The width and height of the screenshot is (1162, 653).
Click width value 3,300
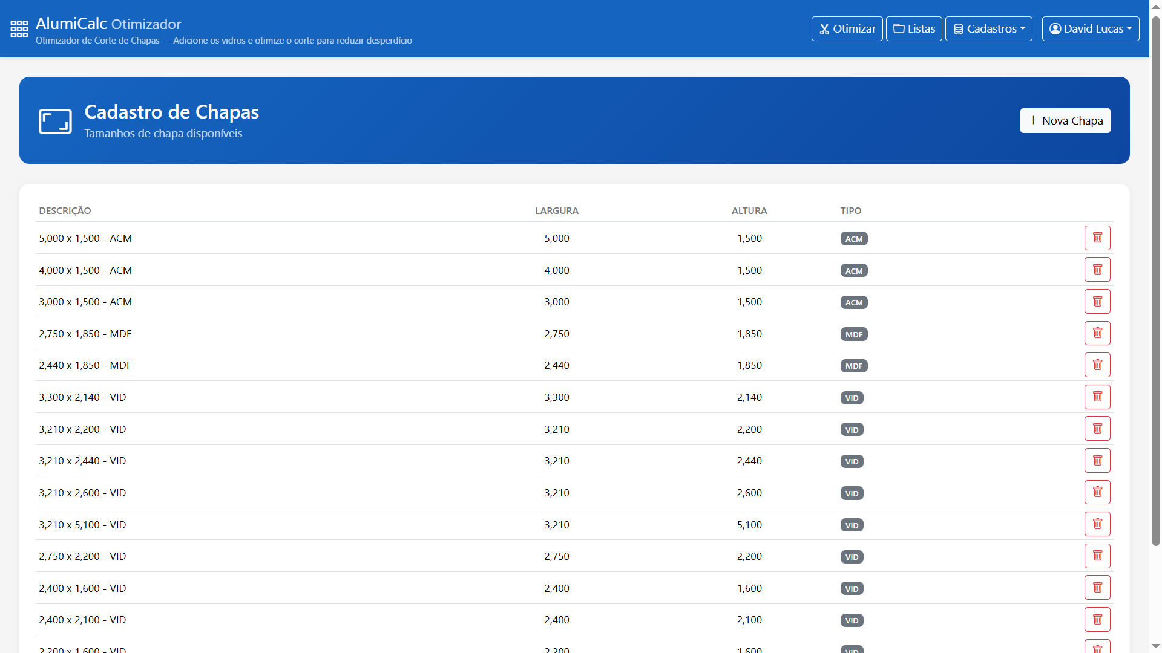[x=557, y=397]
